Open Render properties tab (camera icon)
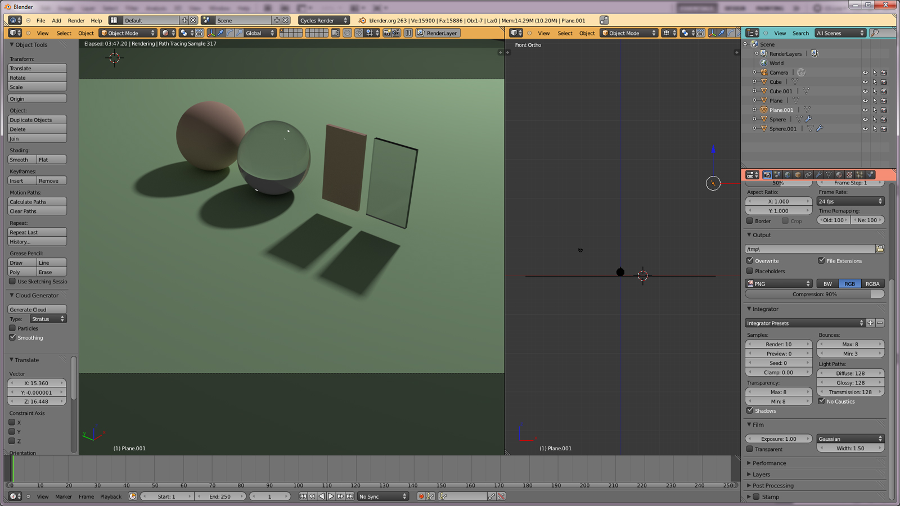The image size is (900, 506). [767, 175]
